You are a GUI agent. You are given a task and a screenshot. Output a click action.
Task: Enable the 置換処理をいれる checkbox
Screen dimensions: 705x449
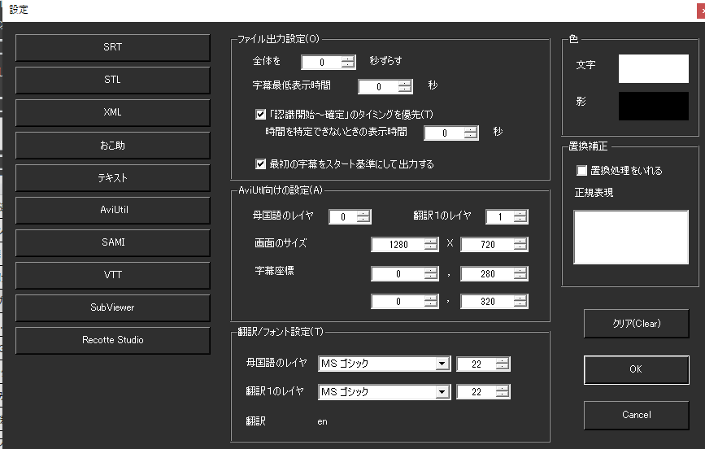click(581, 171)
